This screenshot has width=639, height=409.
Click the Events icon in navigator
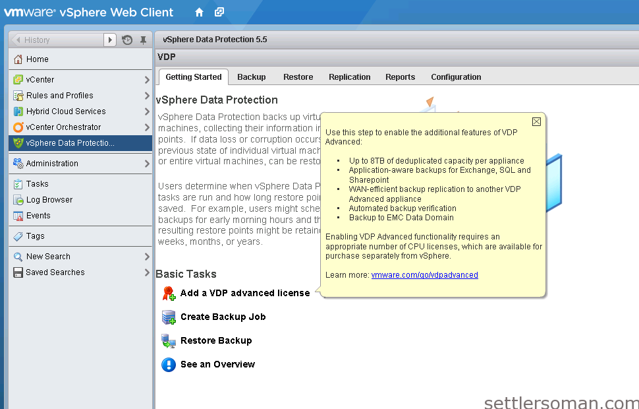pos(18,216)
